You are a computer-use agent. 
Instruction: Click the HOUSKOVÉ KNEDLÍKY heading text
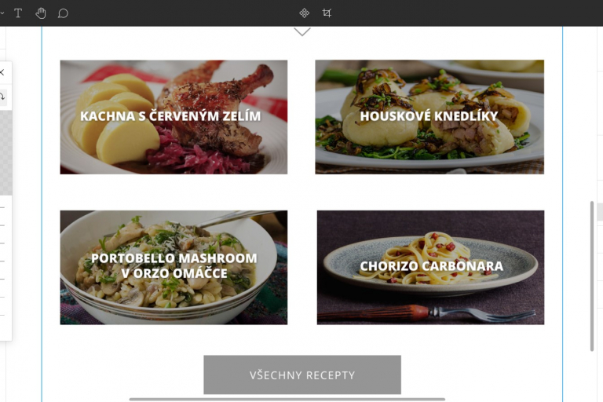(429, 116)
